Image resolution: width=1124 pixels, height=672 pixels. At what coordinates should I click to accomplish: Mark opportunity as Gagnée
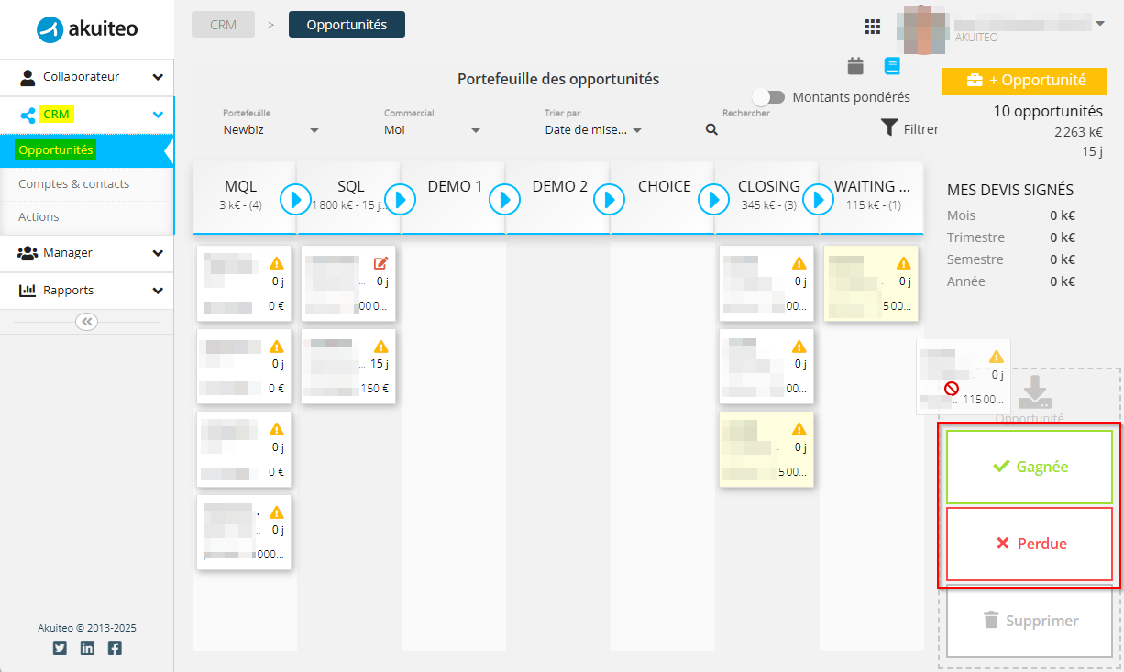(x=1030, y=467)
